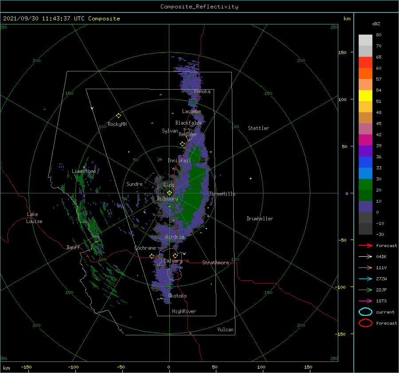Click the HighRiver town label
The image size is (399, 373).
(x=184, y=311)
